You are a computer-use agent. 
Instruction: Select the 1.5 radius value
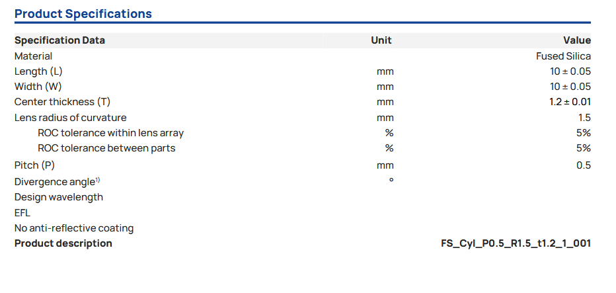point(584,118)
